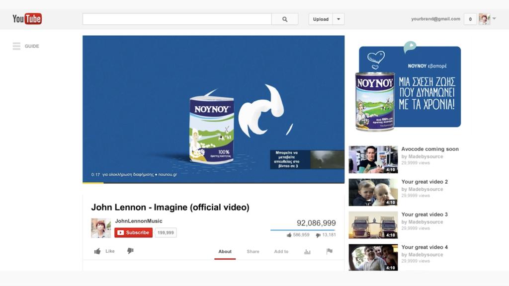
Task: Click the notifications counter showing 0
Action: 470,19
